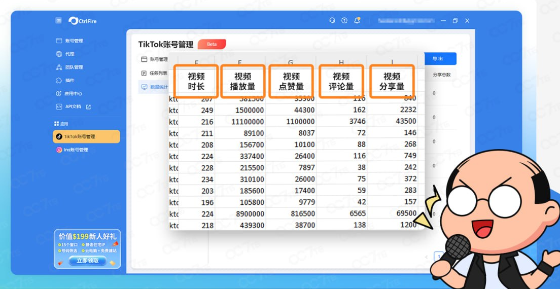Open 代理 globe item in sidebar
Viewport: 560px width, 289px height.
pos(65,54)
